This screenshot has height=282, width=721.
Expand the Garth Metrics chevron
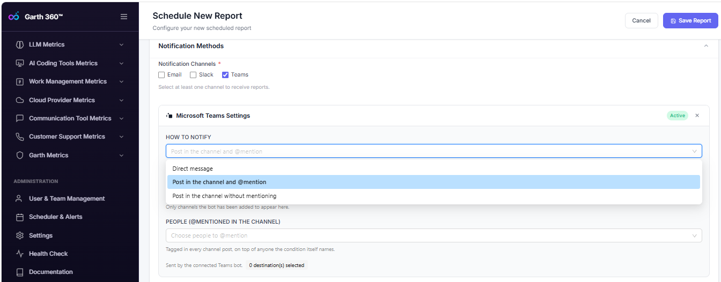[x=121, y=155]
